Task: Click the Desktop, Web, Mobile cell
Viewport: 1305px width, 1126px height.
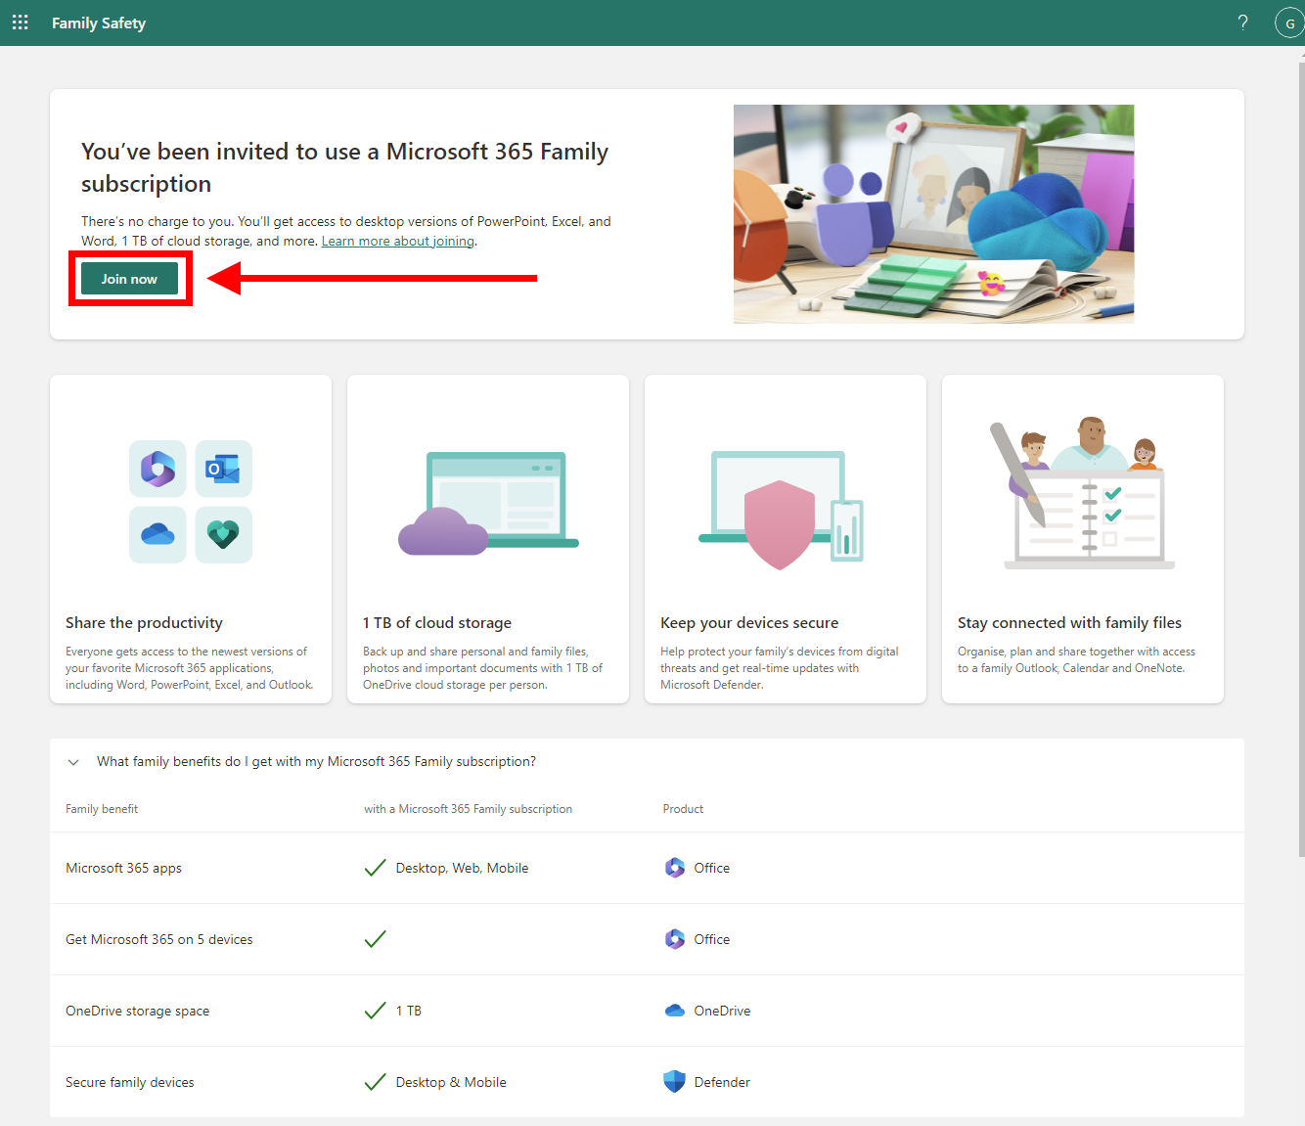Action: coord(462,868)
